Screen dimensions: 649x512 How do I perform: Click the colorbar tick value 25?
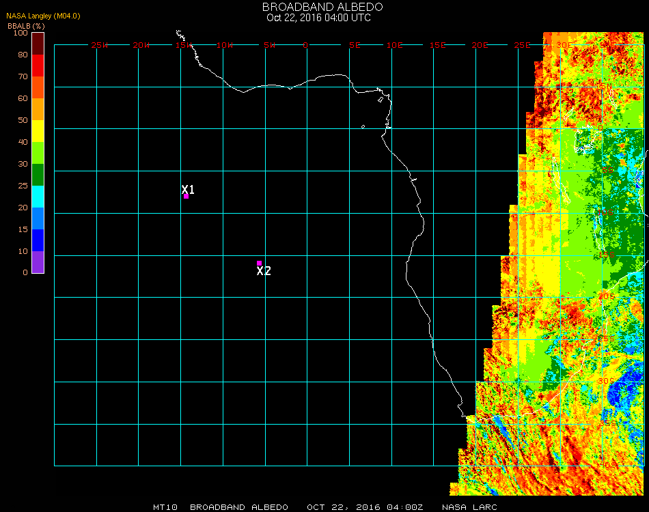click(x=23, y=186)
